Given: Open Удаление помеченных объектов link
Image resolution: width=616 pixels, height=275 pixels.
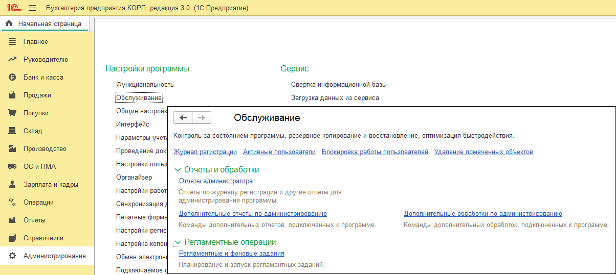Looking at the screenshot, I should 483,152.
